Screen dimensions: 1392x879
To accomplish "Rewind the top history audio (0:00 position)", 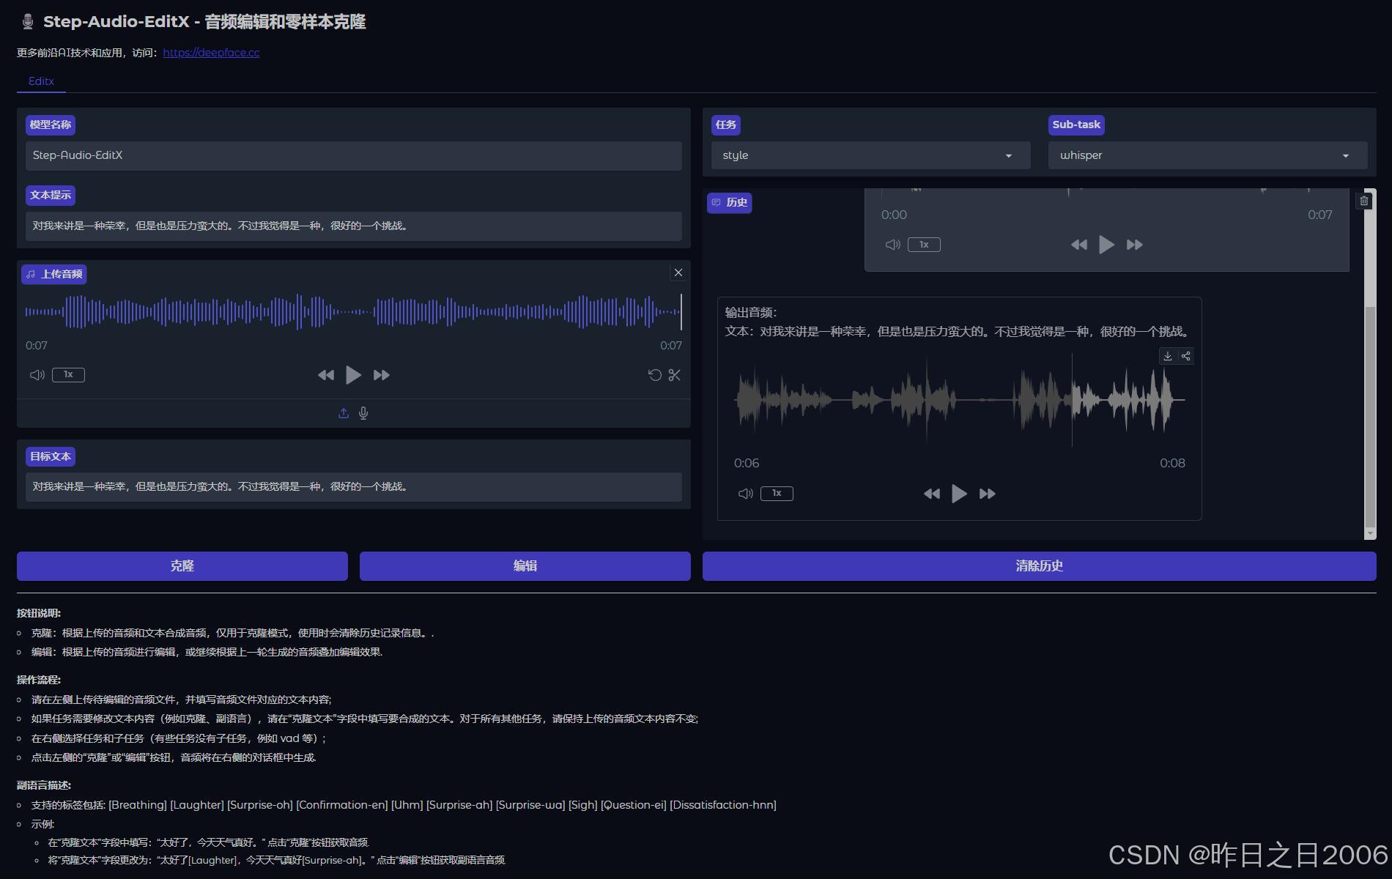I will click(1079, 245).
